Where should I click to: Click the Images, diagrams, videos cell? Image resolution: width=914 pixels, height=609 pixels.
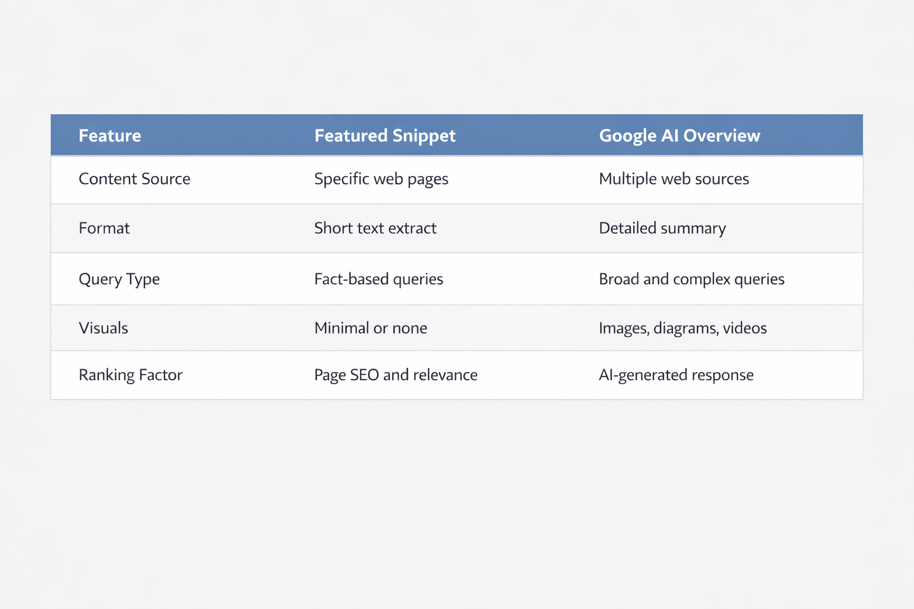pos(683,328)
